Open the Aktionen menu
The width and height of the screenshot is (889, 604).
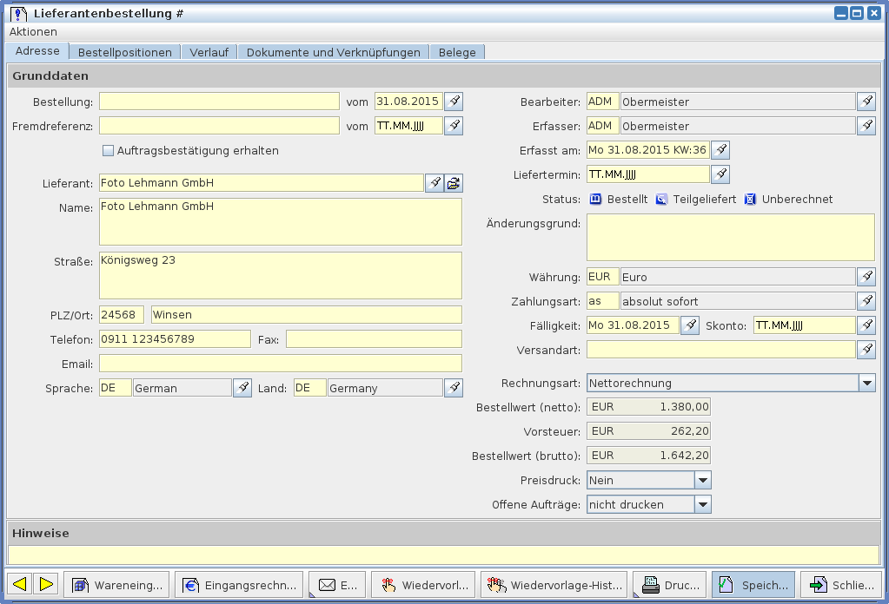33,31
